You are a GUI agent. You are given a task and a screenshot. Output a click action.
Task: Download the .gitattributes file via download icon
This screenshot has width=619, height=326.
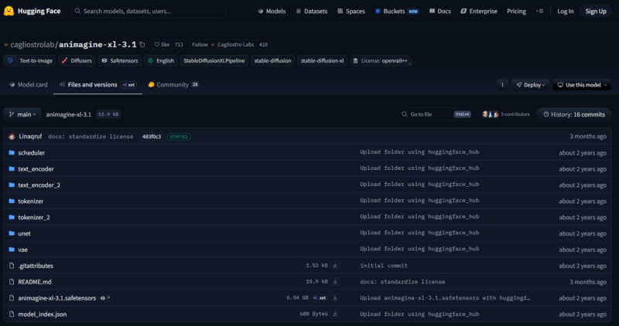335,266
